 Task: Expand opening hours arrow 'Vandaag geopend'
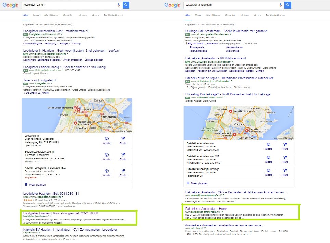(257, 44)
